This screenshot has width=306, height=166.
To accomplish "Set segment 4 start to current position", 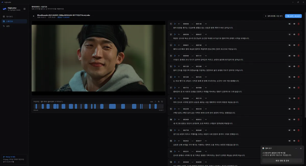I will pyautogui.click(x=179, y=56).
